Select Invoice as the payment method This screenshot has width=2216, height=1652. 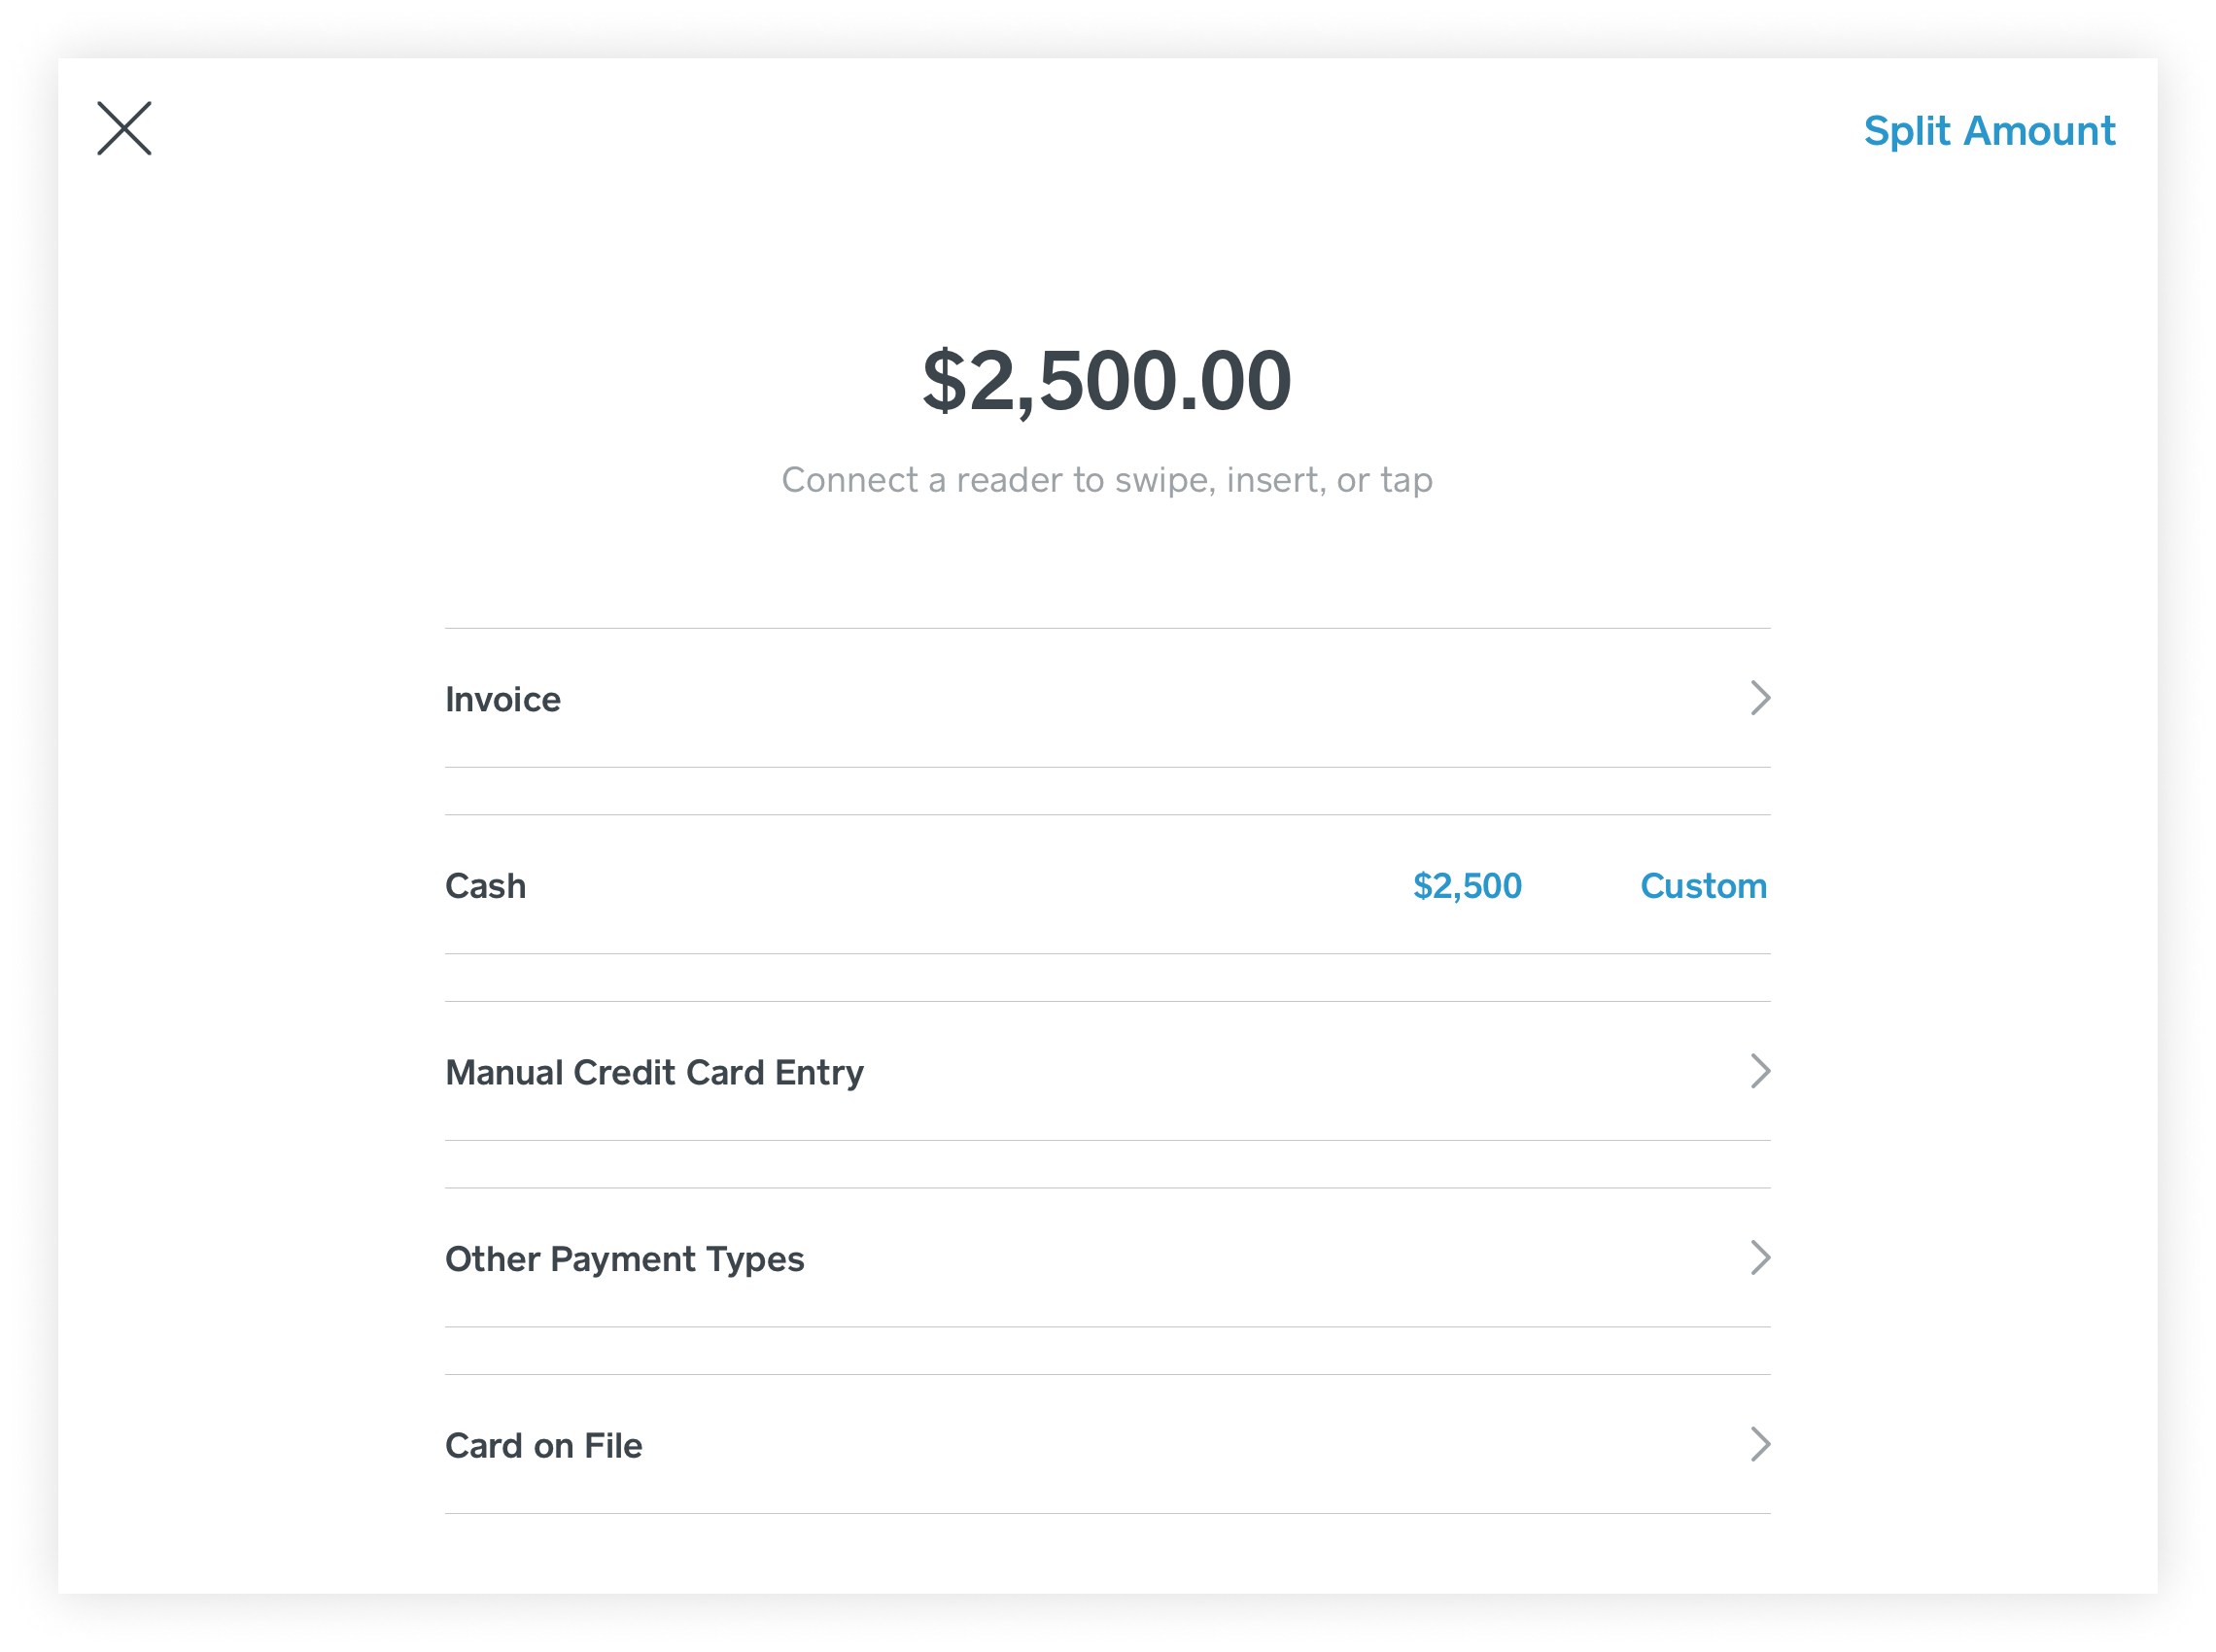click(x=1107, y=698)
